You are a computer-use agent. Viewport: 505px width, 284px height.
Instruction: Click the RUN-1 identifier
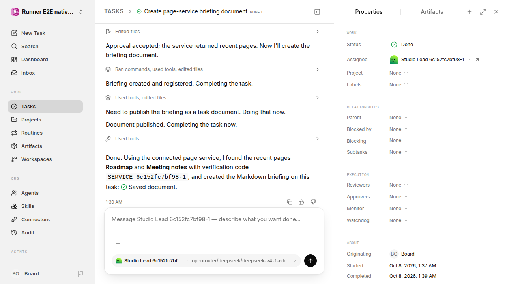coord(256,12)
